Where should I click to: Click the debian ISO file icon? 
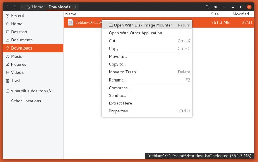click(x=70, y=22)
